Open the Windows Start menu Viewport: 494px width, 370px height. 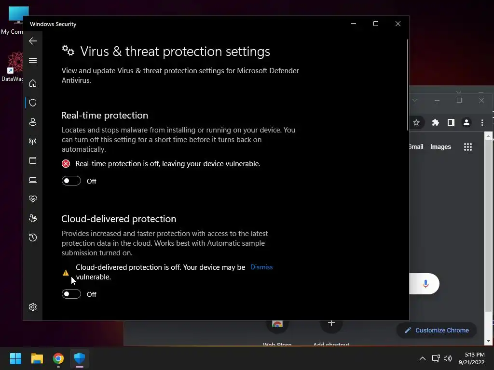pos(15,358)
